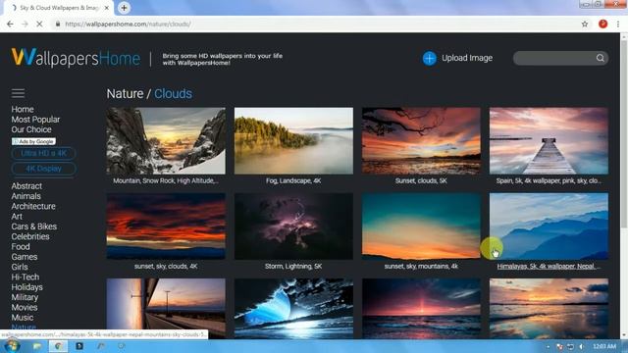Stop page loading with the X button
This screenshot has width=628, height=353.
(39, 24)
